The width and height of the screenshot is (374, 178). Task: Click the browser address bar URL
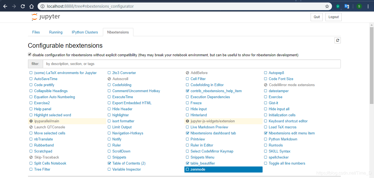(90, 6)
